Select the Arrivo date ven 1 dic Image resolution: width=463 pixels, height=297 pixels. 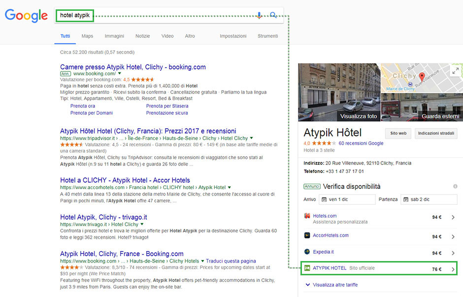click(347, 199)
